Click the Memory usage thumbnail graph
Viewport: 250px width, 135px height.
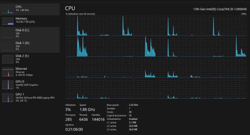[x=8, y=21]
